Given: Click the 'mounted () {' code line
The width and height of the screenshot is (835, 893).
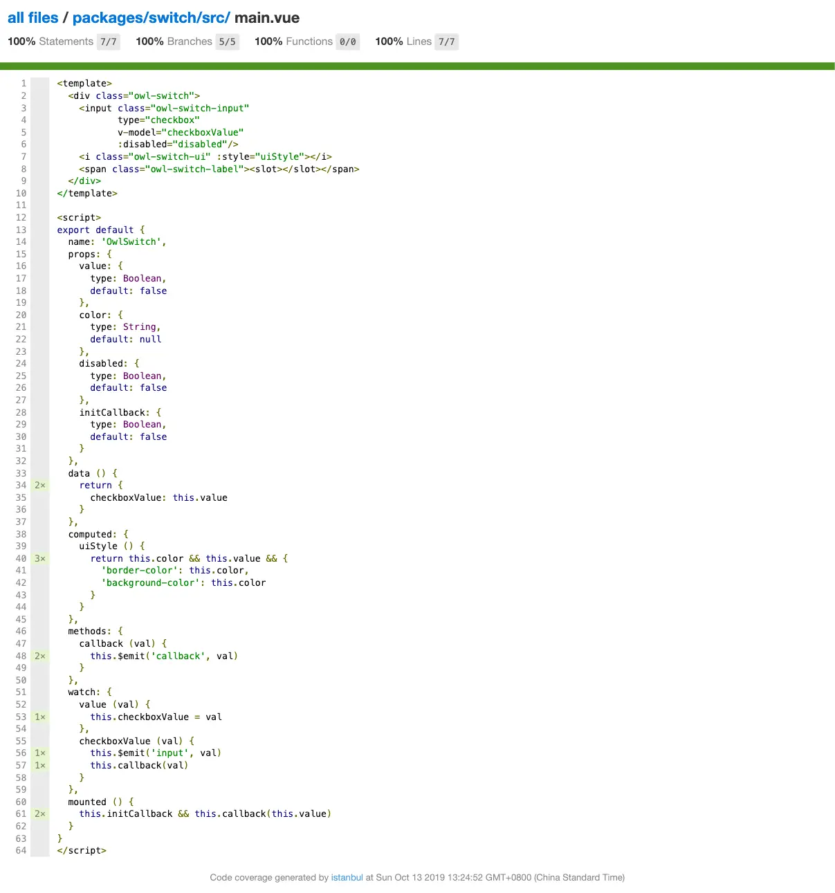Looking at the screenshot, I should pyautogui.click(x=101, y=802).
